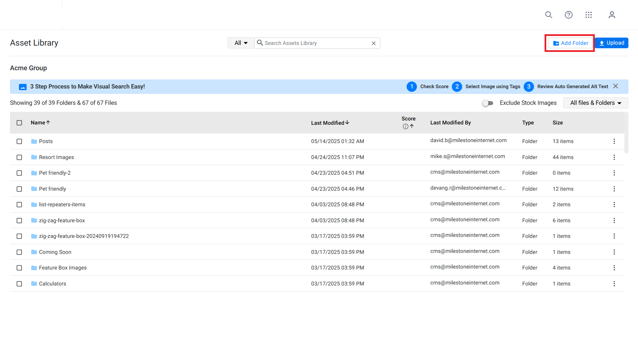Click the Last Modified By column header
The width and height of the screenshot is (638, 359).
(450, 123)
